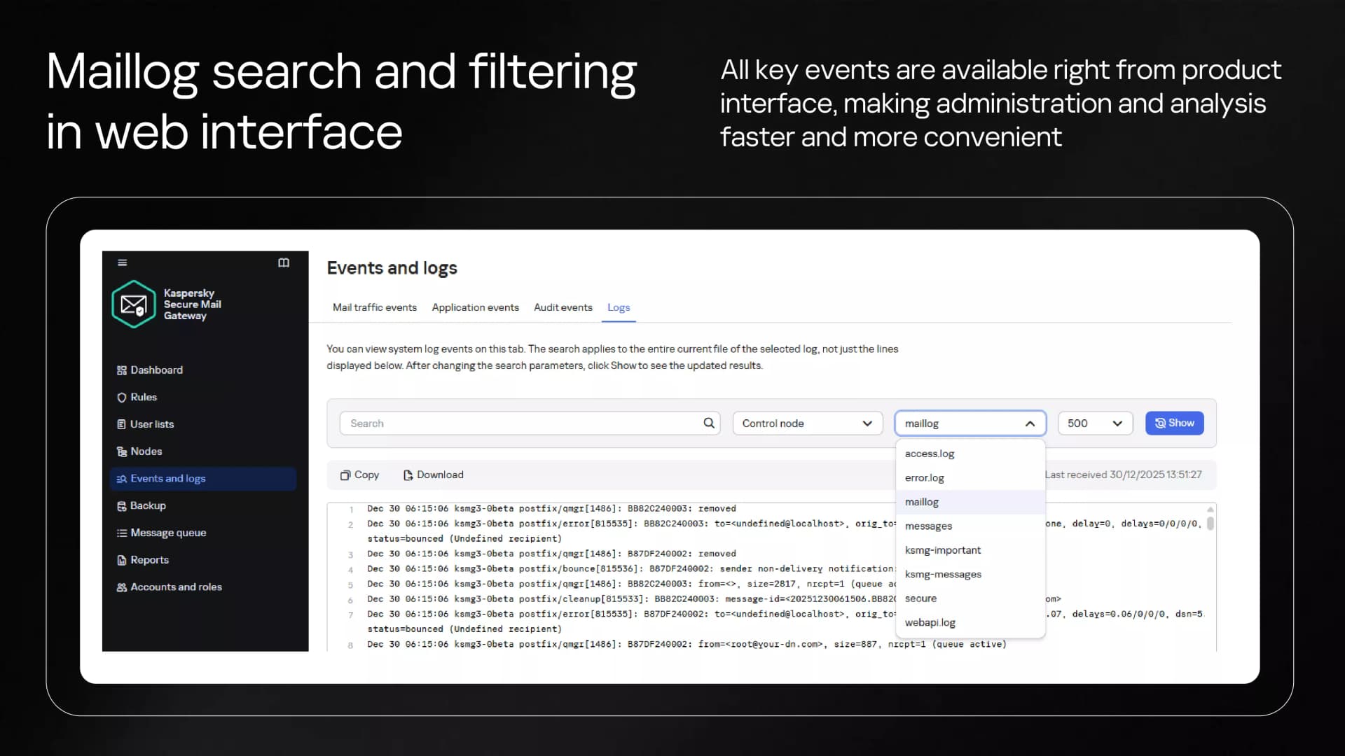The width and height of the screenshot is (1345, 756).
Task: Click log line 8 'from=<root@your-dn.com>'
Action: click(x=687, y=644)
